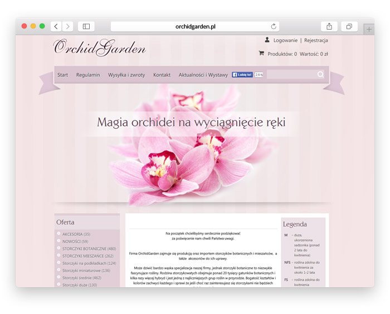Open Storczyki średnie (462) category

point(82,278)
